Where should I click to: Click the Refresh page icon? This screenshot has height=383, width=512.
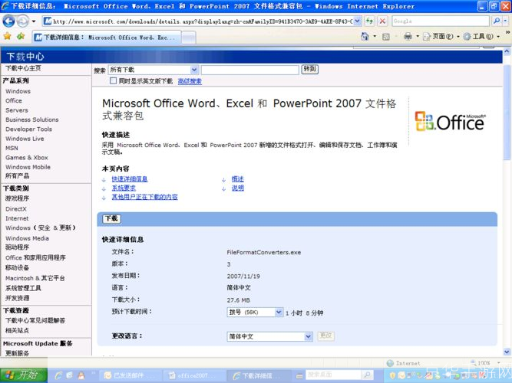coord(369,21)
